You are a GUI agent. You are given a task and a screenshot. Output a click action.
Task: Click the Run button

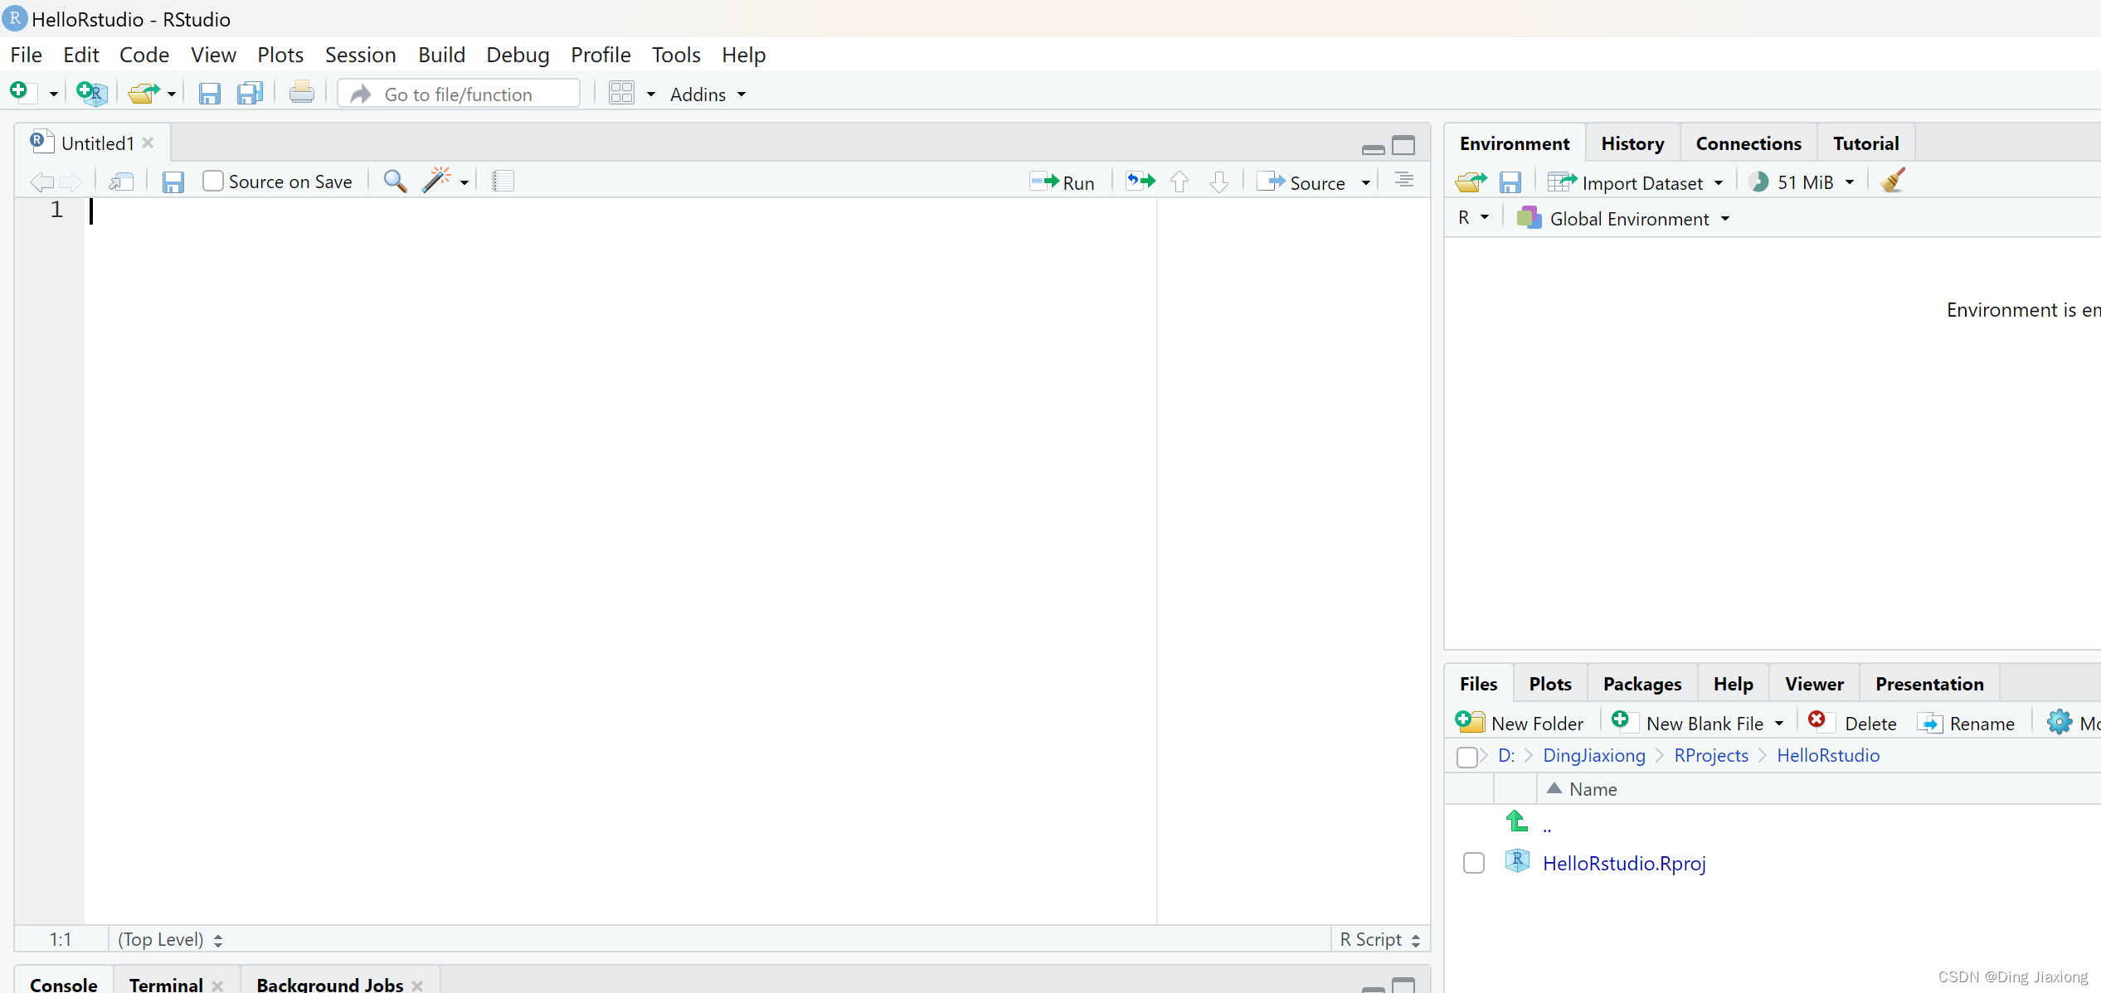[1063, 182]
